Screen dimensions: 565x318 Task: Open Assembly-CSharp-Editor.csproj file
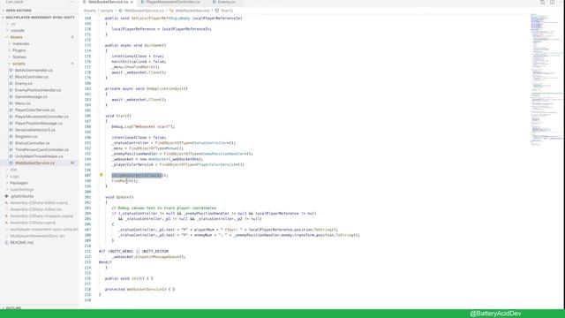coord(39,203)
